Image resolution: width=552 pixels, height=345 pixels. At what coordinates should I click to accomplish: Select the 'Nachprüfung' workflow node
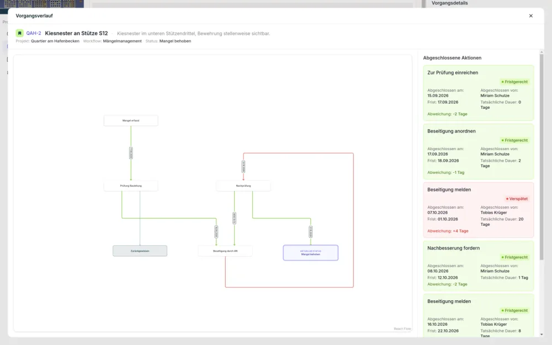click(x=243, y=186)
